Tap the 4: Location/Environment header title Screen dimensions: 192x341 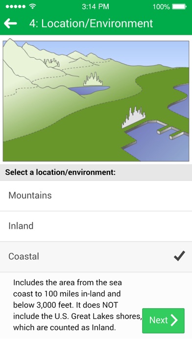point(91,24)
